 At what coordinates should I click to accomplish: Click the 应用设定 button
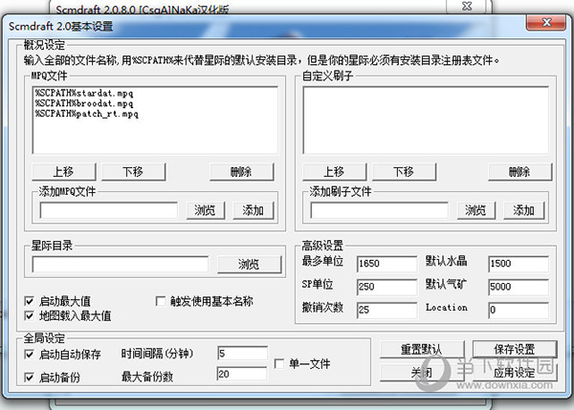(x=515, y=373)
